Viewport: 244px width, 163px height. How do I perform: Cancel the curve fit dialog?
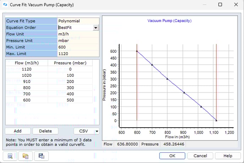click(200, 156)
